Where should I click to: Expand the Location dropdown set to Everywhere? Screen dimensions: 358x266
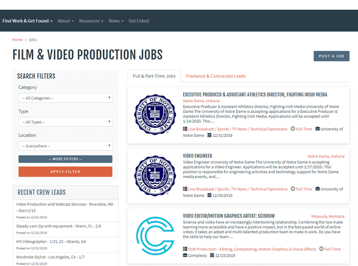coord(65,146)
